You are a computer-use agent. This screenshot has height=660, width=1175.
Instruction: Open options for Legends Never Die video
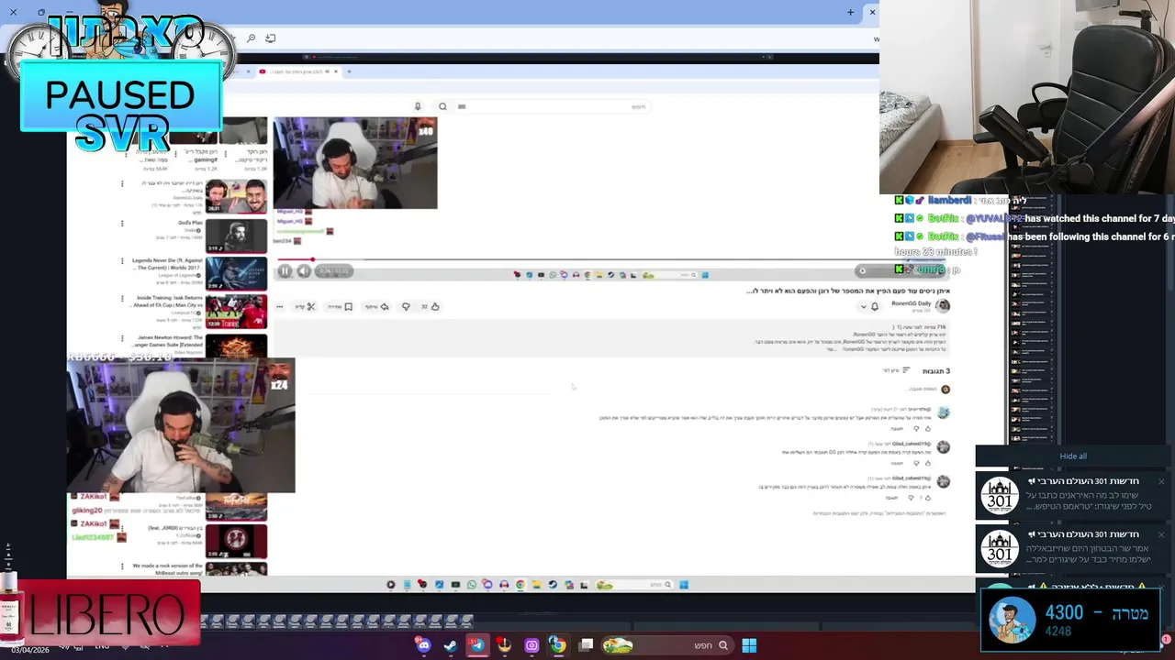(x=122, y=261)
